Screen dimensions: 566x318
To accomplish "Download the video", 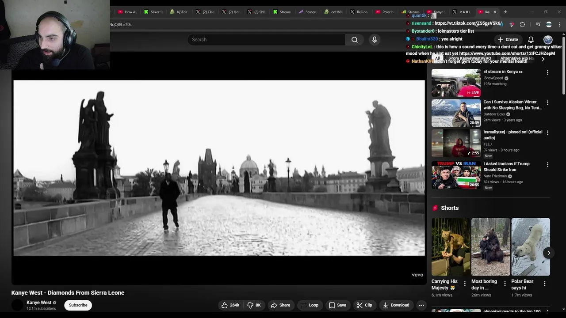I will (x=396, y=305).
